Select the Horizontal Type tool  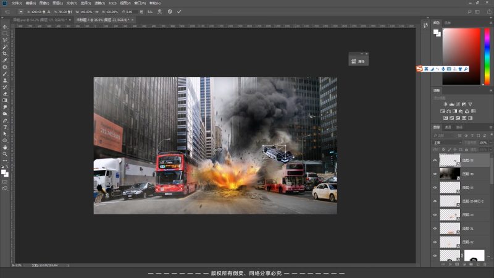click(5, 127)
